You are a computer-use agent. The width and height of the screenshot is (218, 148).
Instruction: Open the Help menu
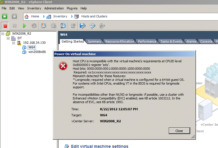[x=83, y=8]
